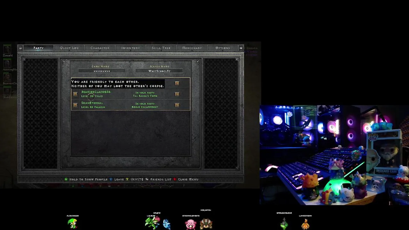Click the INVITE prompt

(x=135, y=180)
